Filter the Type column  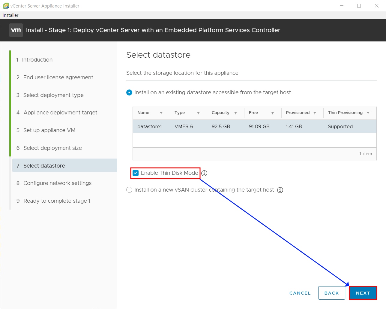click(x=198, y=113)
